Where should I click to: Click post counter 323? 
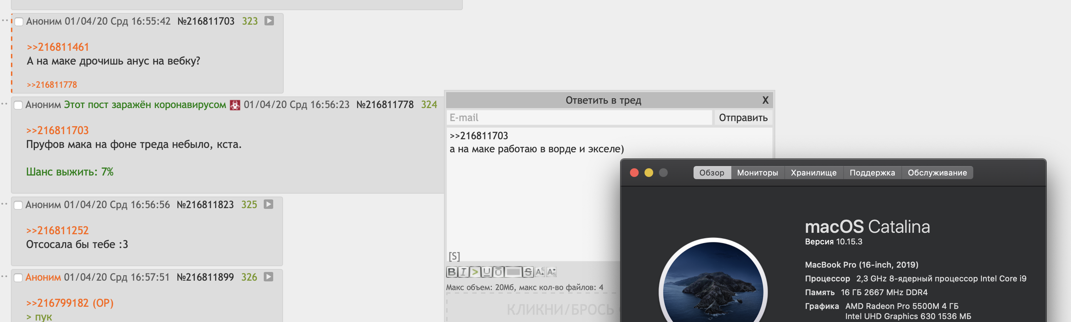(250, 21)
